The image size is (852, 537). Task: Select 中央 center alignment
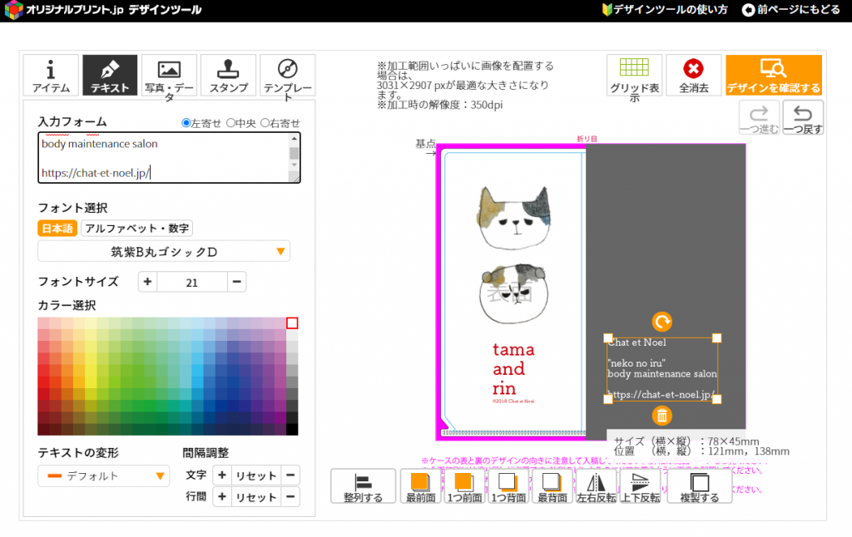coord(230,123)
